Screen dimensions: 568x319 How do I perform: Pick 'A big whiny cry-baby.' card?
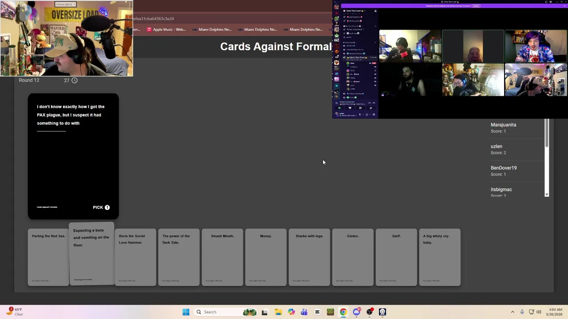point(440,257)
